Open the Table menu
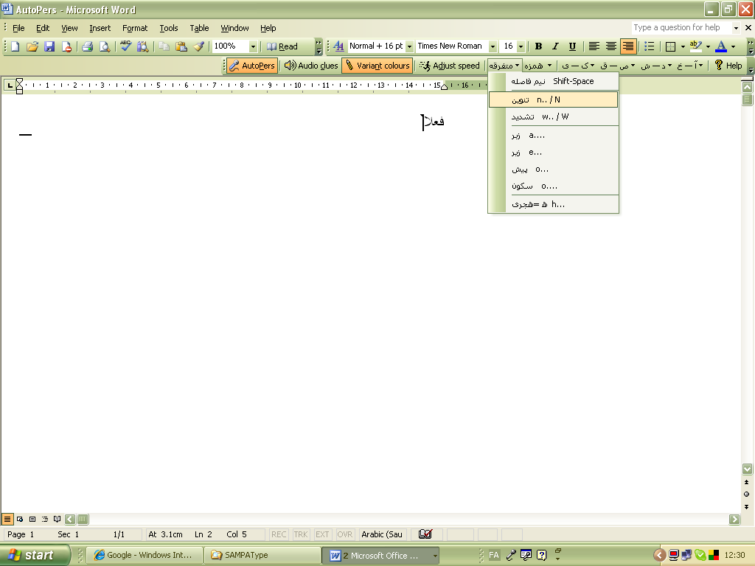The height and width of the screenshot is (566, 755). [x=199, y=28]
